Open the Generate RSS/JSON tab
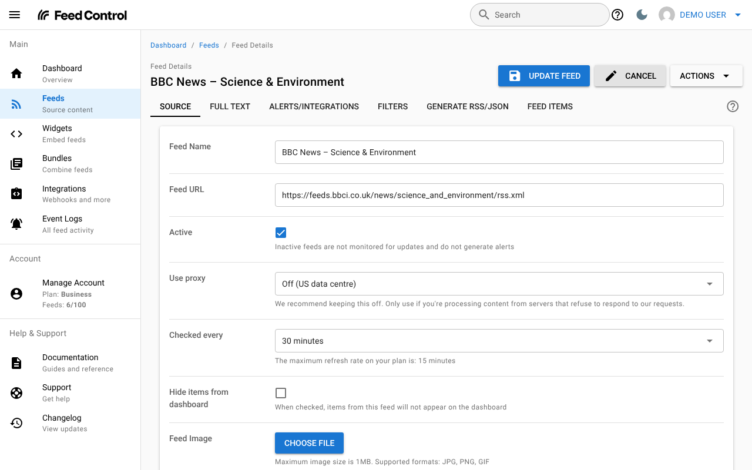The width and height of the screenshot is (752, 470). (x=468, y=106)
